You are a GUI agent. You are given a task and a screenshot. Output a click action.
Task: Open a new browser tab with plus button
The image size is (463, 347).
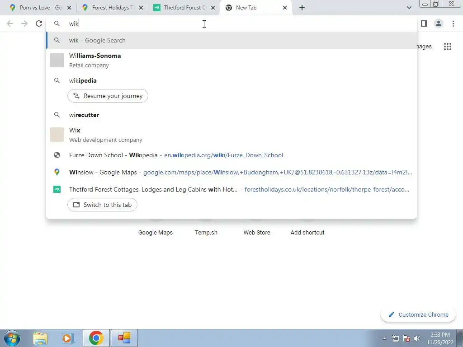click(302, 8)
